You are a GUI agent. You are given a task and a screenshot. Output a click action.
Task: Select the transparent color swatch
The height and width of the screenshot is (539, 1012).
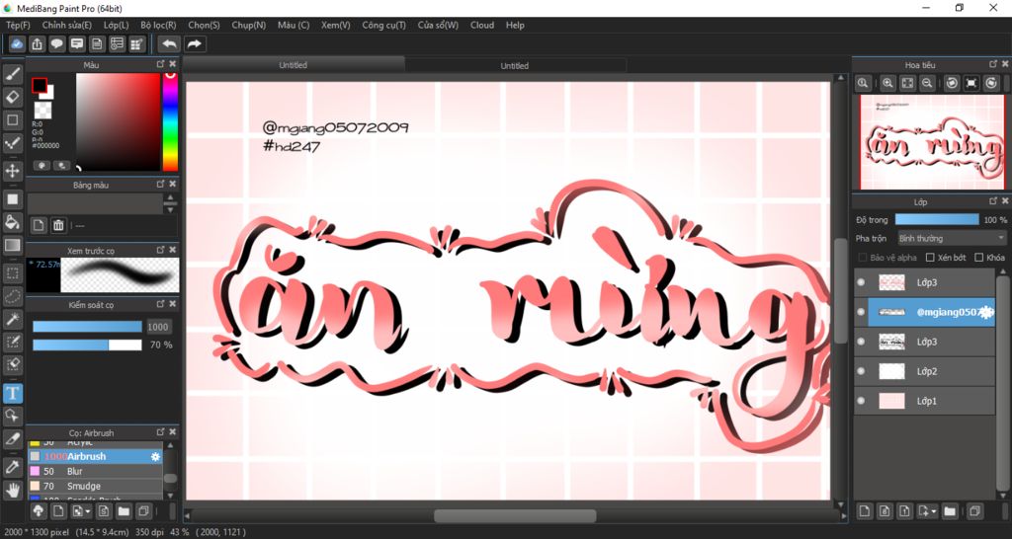tap(42, 110)
